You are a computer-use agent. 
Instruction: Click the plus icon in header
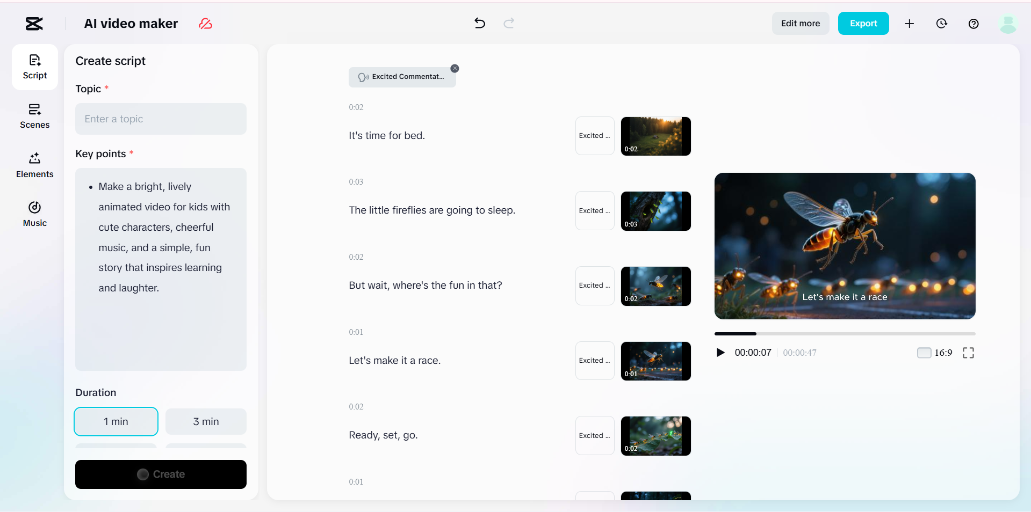click(909, 24)
